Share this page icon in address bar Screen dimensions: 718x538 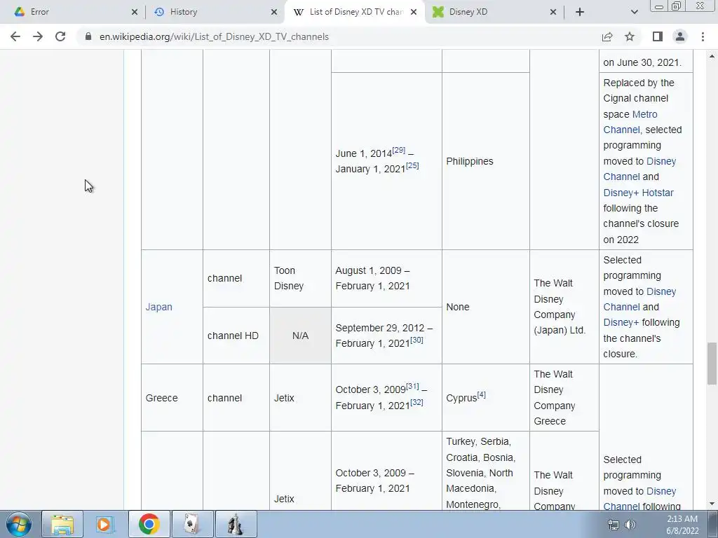tap(607, 36)
